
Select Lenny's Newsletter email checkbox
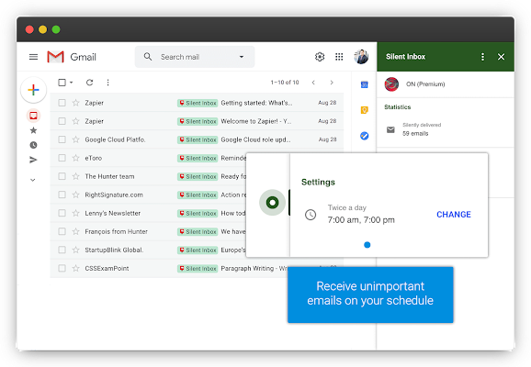point(62,213)
